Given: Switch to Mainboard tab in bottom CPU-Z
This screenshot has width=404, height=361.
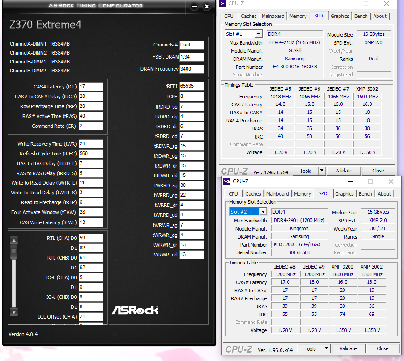Looking at the screenshot, I should pyautogui.click(x=277, y=194).
